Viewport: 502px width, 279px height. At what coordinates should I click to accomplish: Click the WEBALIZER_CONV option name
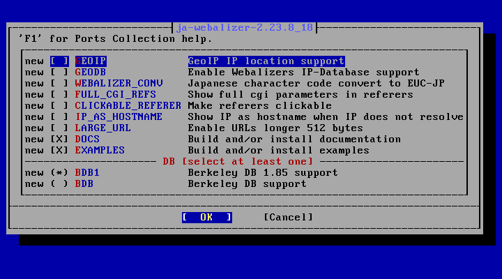pyautogui.click(x=119, y=83)
